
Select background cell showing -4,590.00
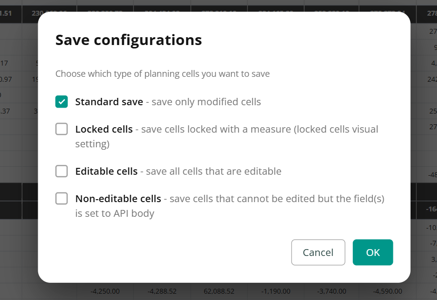tap(388, 291)
